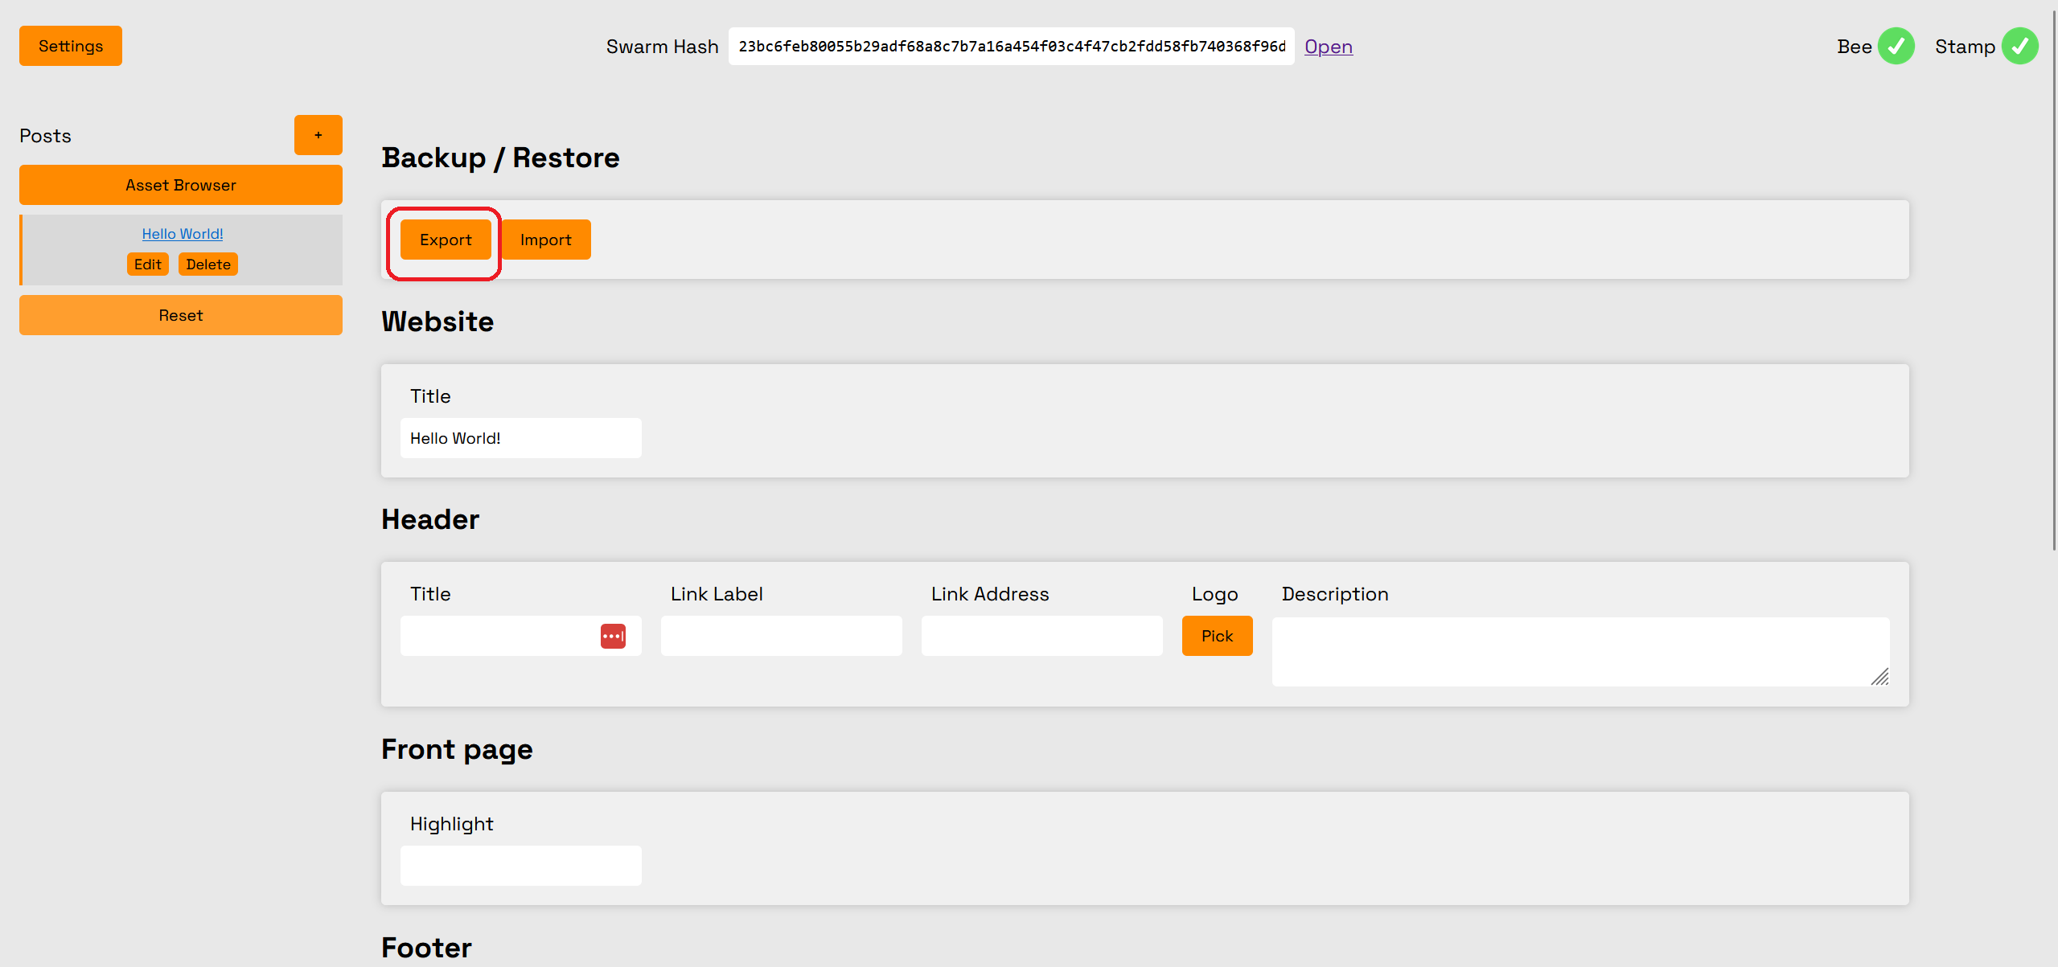Open the Settings page
Image resolution: width=2058 pixels, height=967 pixels.
tap(71, 46)
